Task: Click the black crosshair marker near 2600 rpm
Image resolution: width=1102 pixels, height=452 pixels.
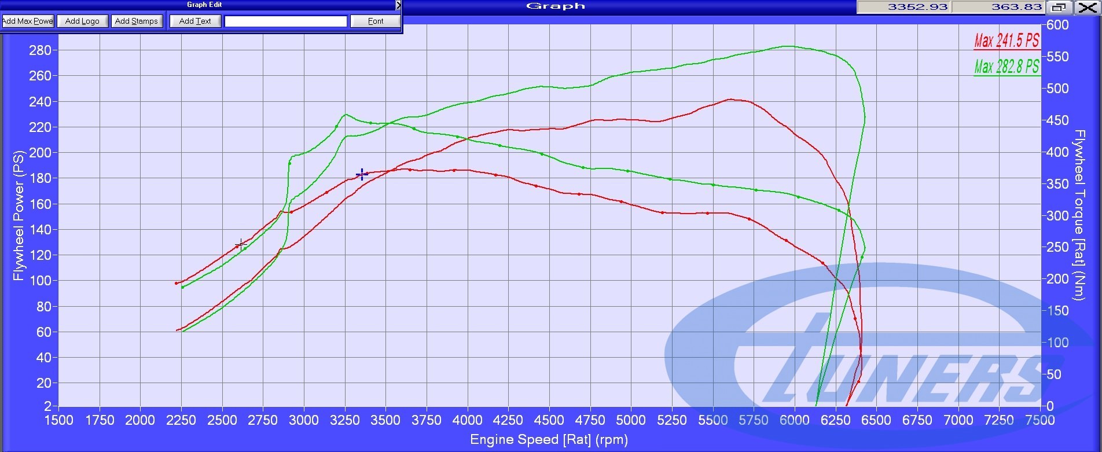Action: [x=241, y=244]
